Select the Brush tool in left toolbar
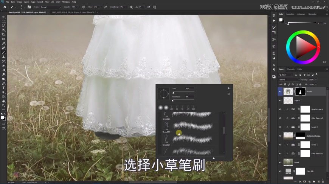The width and height of the screenshot is (329, 184). click(3, 52)
